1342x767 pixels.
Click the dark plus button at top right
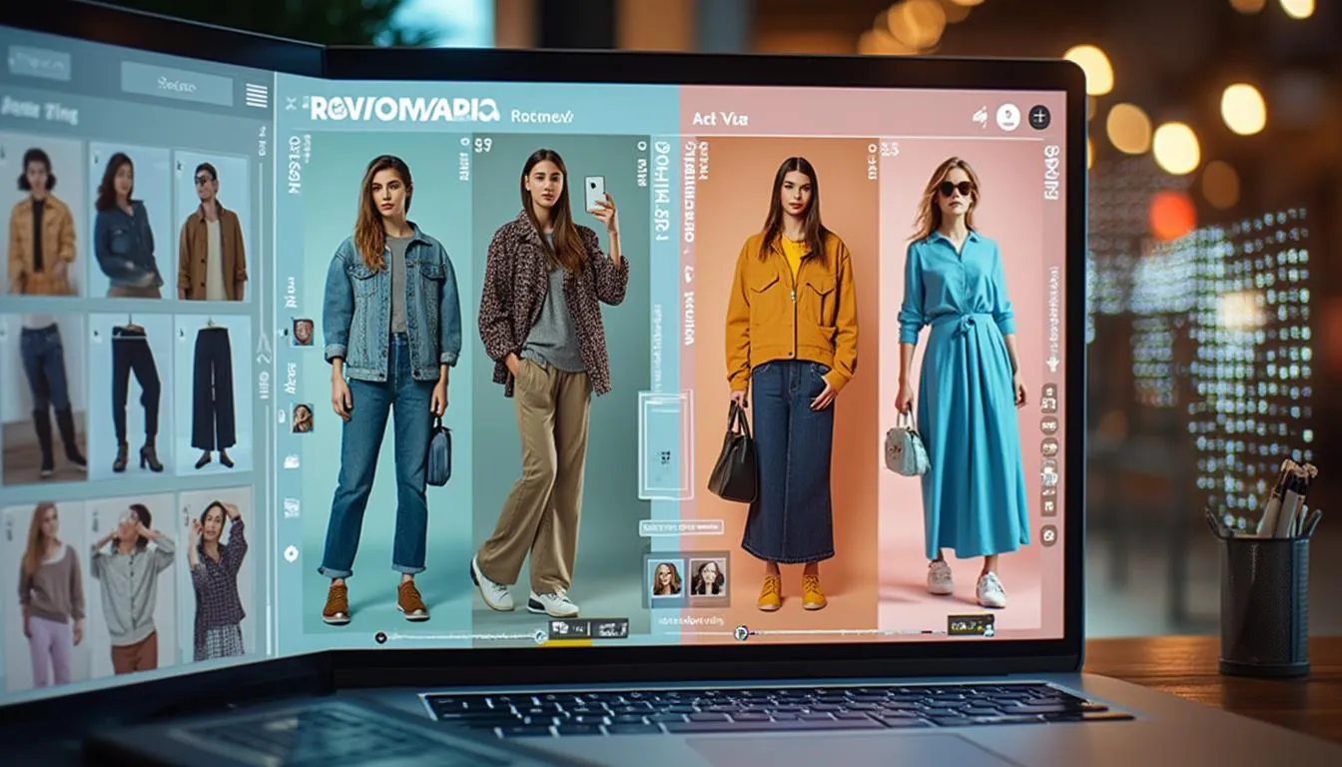pos(1039,117)
